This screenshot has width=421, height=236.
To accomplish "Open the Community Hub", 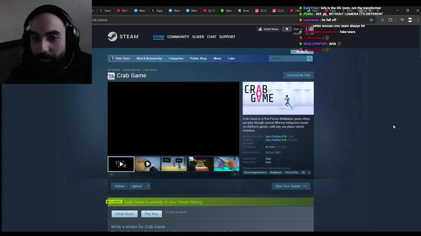I will [298, 75].
